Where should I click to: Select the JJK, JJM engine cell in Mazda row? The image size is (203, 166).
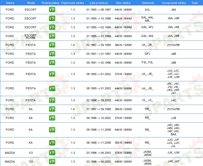pyautogui.click(x=173, y=152)
